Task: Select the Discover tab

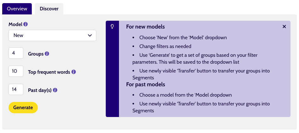Action: 49,9
